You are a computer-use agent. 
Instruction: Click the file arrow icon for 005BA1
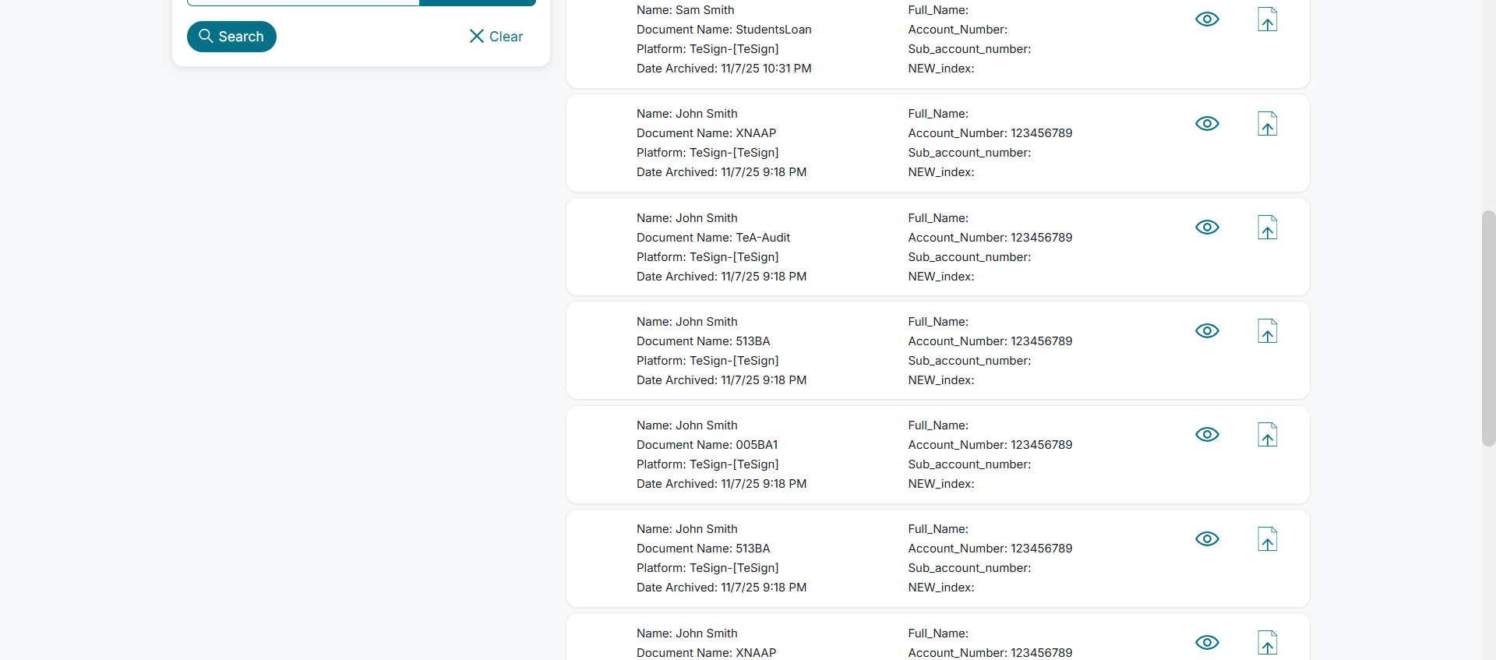click(x=1268, y=435)
